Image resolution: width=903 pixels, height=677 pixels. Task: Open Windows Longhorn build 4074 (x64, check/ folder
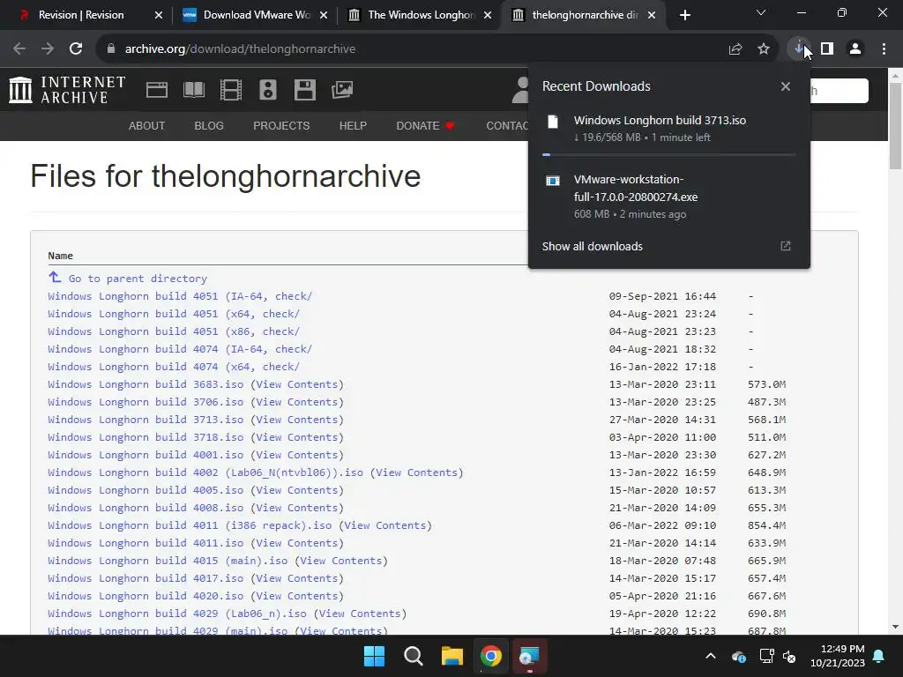(174, 367)
